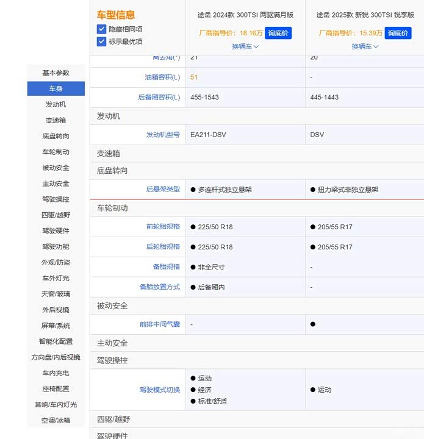Select 基本参数 in the sidebar
Viewport: 424px width, 439px height.
56,73
